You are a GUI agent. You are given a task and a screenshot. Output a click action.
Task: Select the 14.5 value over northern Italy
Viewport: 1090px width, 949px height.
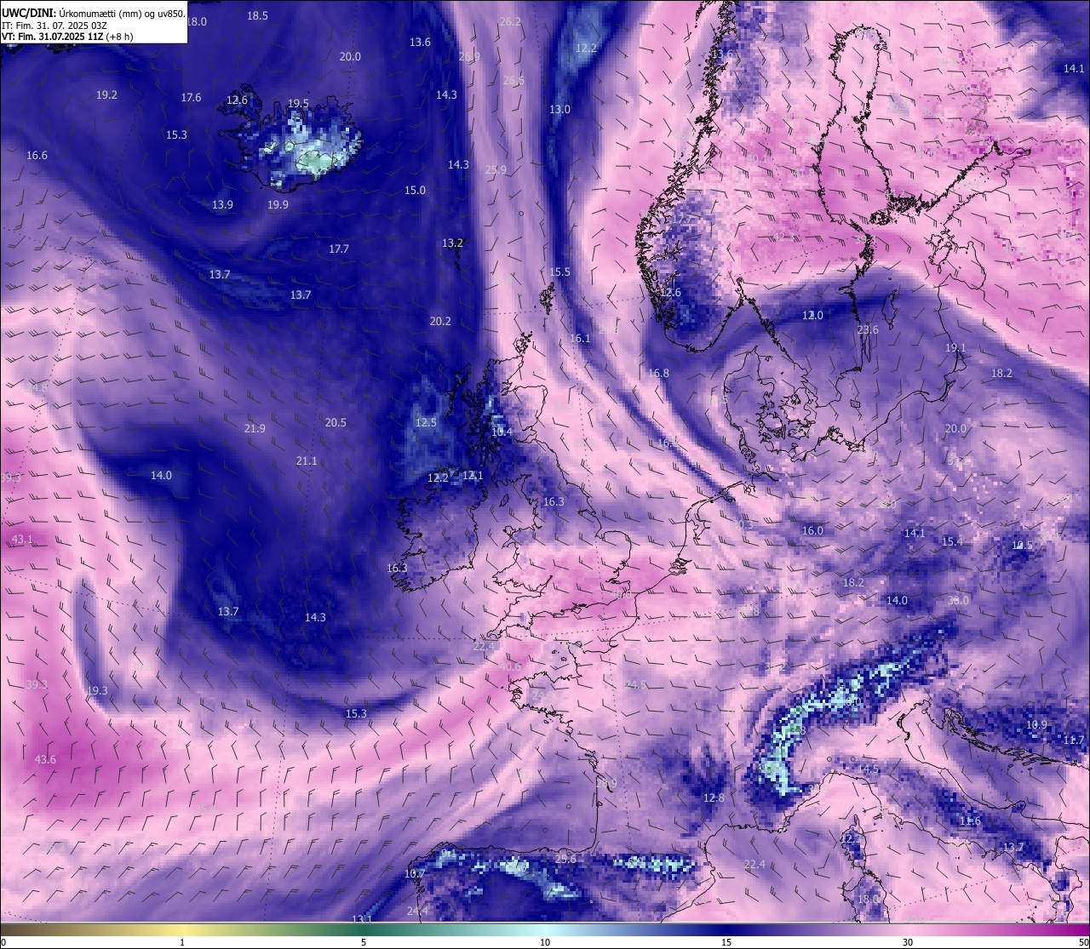tap(868, 769)
